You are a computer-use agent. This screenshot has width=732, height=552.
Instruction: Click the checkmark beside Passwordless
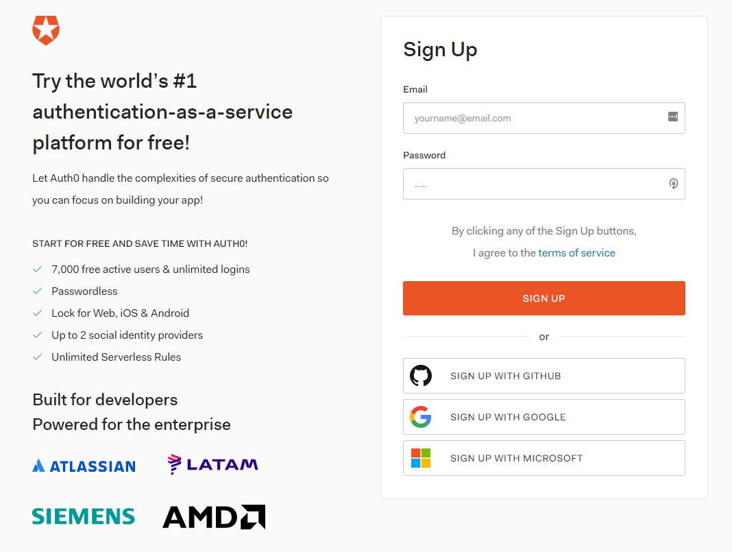coord(38,291)
